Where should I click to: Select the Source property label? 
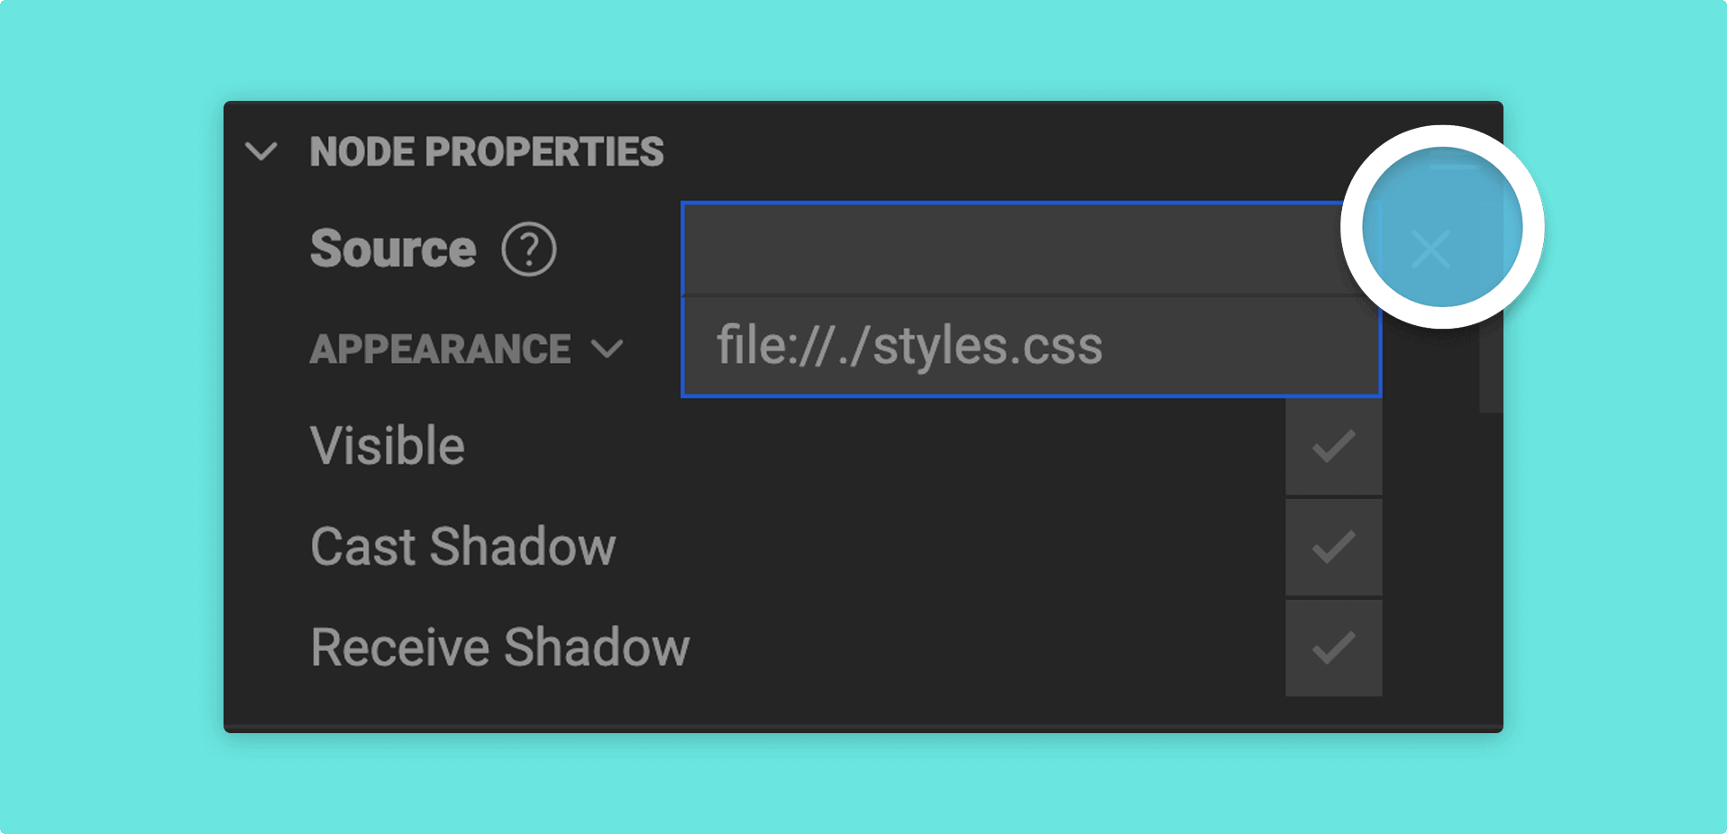pos(393,249)
